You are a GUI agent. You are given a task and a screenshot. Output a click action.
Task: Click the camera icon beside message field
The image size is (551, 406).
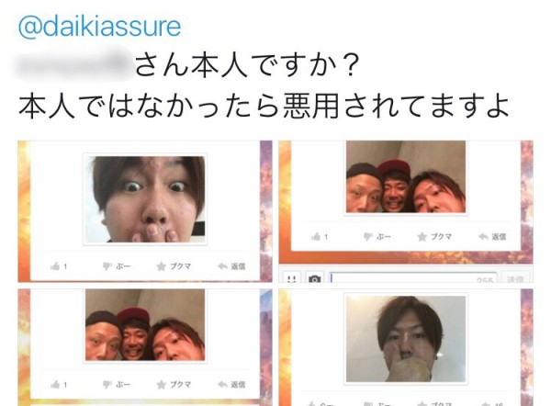point(314,278)
